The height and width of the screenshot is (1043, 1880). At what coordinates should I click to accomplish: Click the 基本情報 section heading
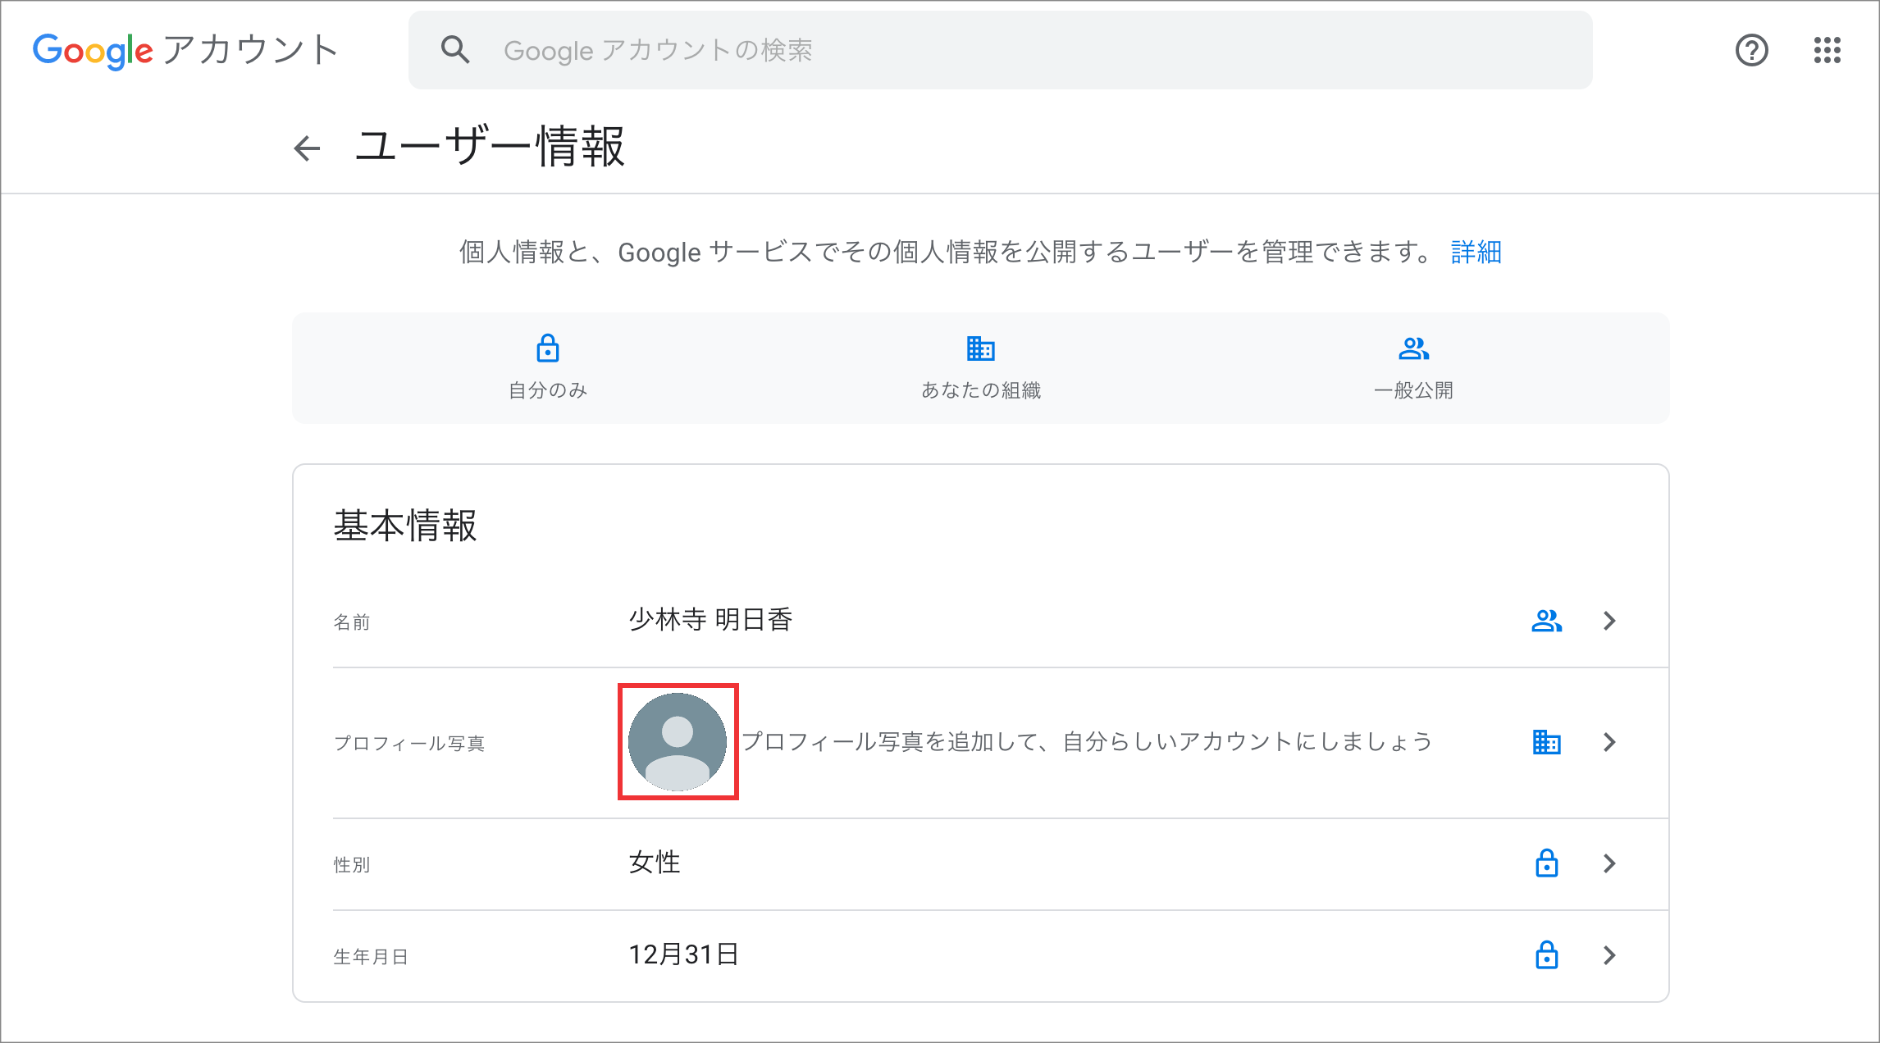click(x=405, y=526)
